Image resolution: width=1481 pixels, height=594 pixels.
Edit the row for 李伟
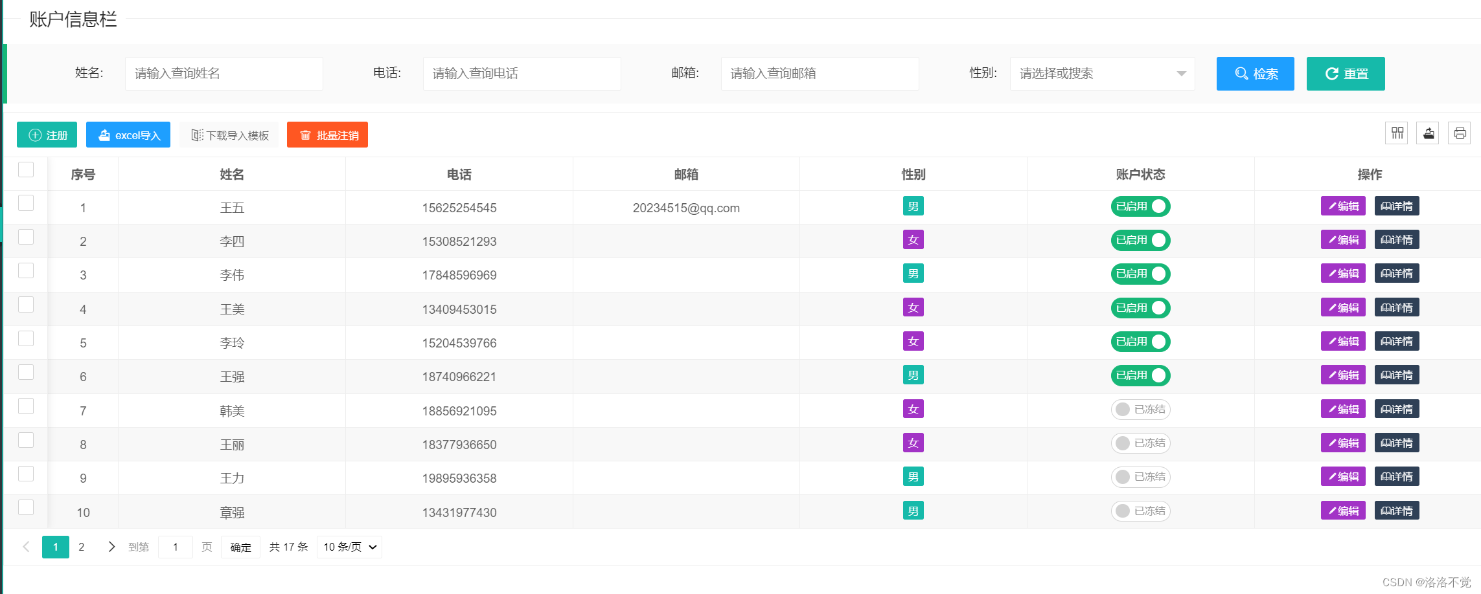point(1343,274)
